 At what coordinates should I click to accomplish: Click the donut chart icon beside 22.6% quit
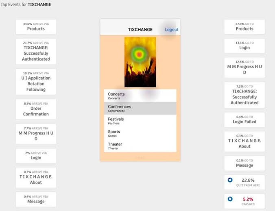[230, 180]
